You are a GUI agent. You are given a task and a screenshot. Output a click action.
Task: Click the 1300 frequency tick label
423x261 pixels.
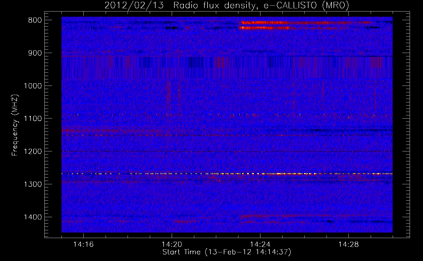coord(33,184)
